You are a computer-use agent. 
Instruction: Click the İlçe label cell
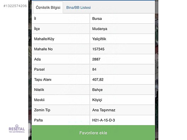(61, 29)
